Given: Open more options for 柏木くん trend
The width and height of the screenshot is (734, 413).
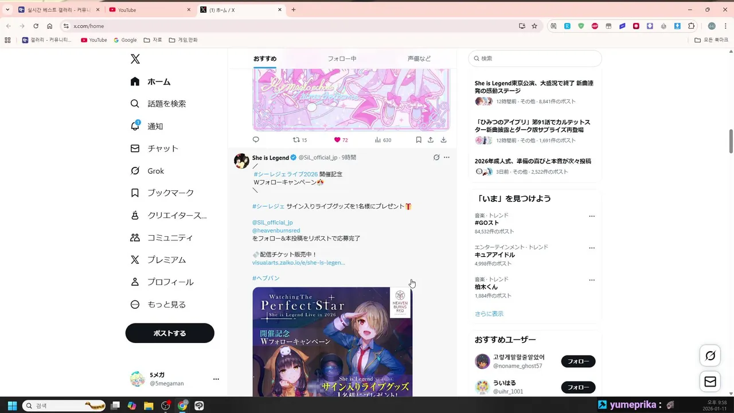Looking at the screenshot, I should pyautogui.click(x=592, y=280).
